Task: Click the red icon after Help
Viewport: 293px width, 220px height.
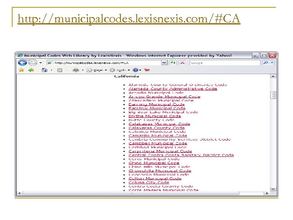Action: click(x=147, y=70)
